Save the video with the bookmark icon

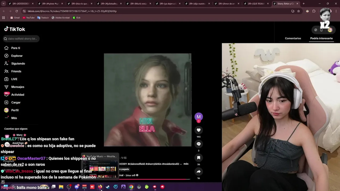pos(198,158)
